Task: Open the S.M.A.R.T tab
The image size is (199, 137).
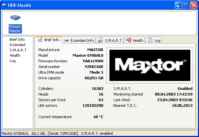Action: [110, 40]
